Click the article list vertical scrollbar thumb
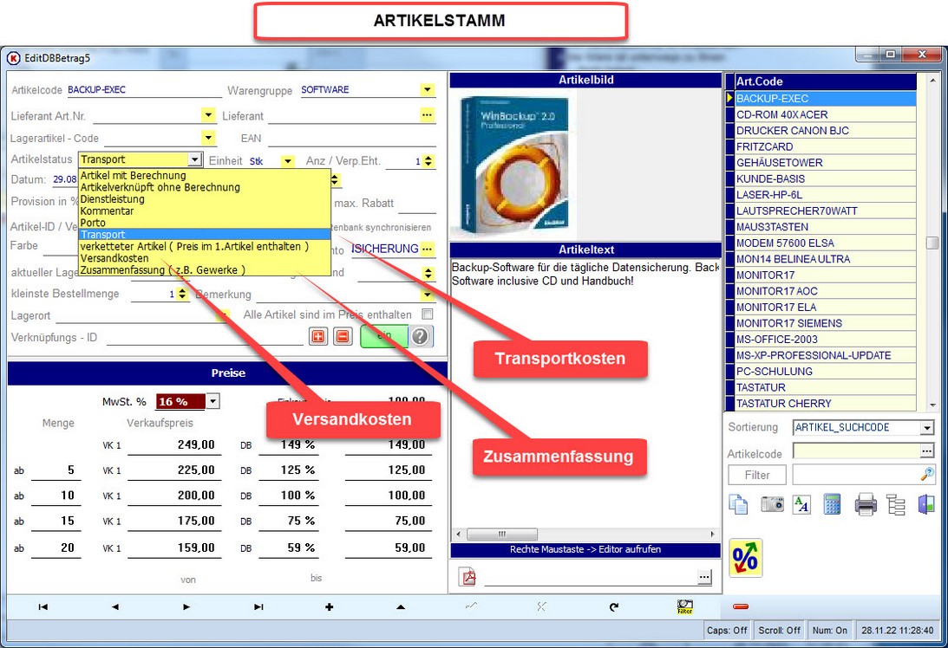This screenshot has width=948, height=648. coord(932,243)
